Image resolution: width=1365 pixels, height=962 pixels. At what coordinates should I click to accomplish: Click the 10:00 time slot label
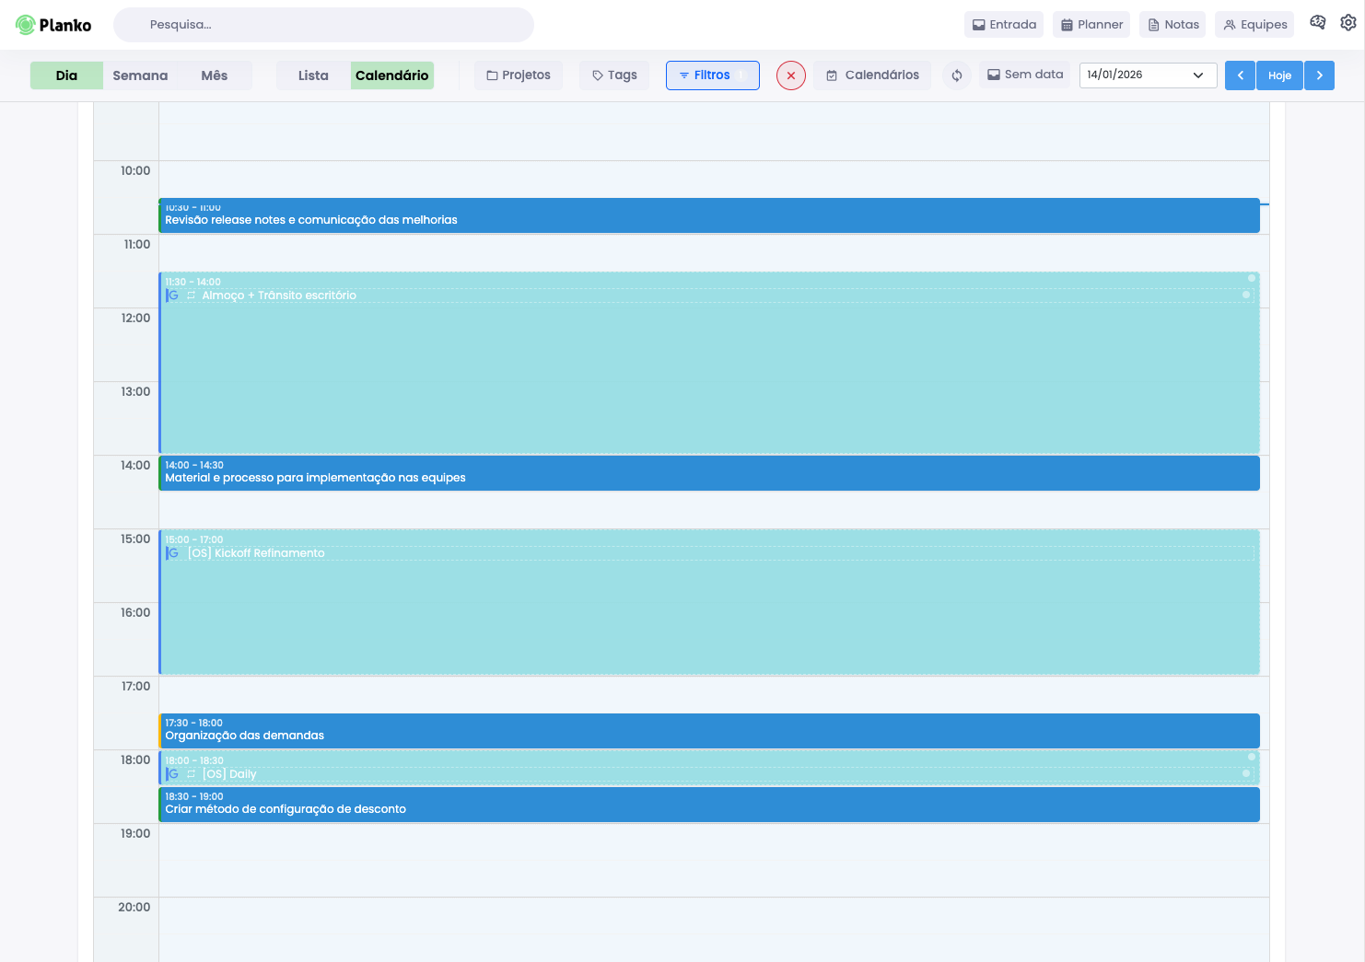[135, 170]
